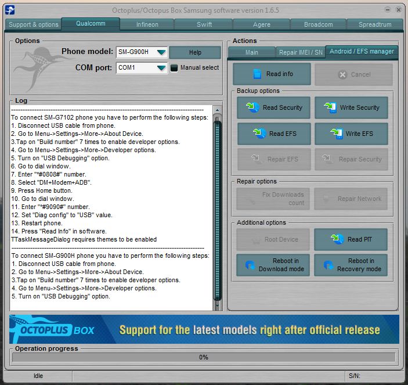Click the Operation progress bar
Image resolution: width=408 pixels, height=385 pixels.
point(204,357)
